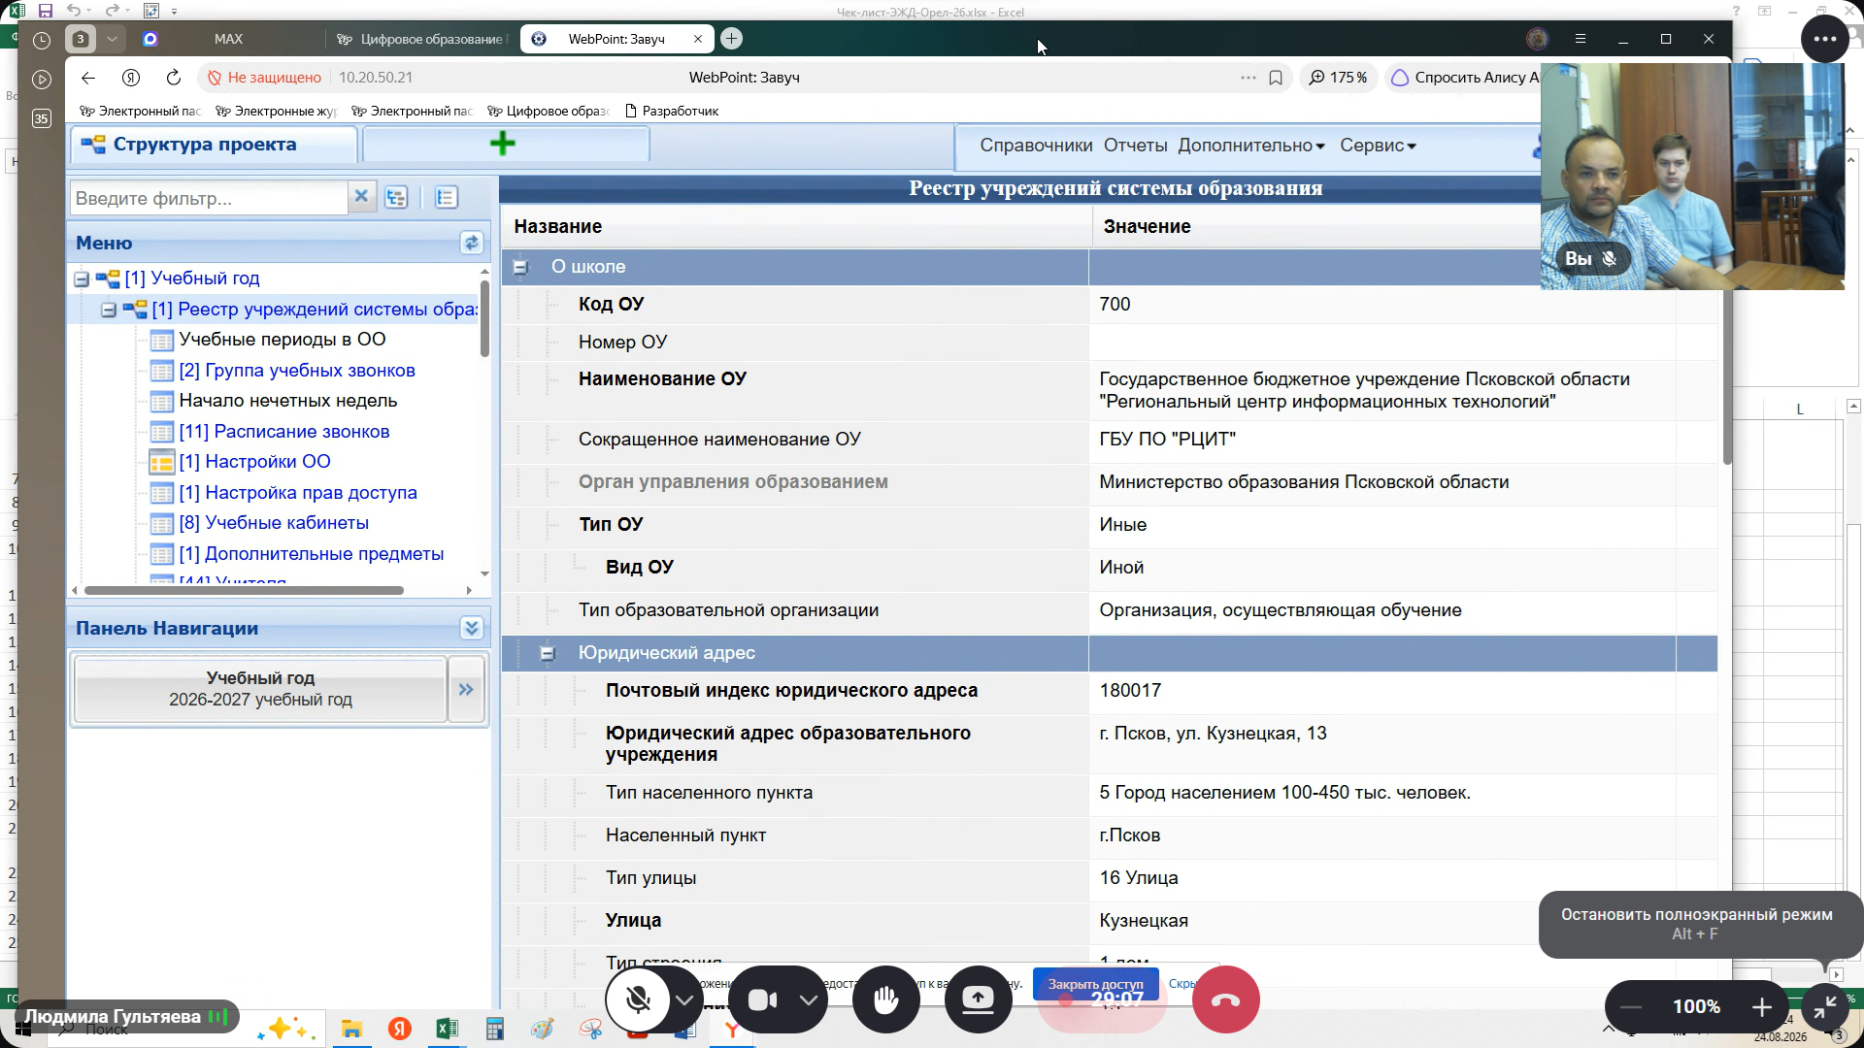The height and width of the screenshot is (1048, 1864).
Task: Open Электронные жур bookmark
Action: click(x=277, y=111)
